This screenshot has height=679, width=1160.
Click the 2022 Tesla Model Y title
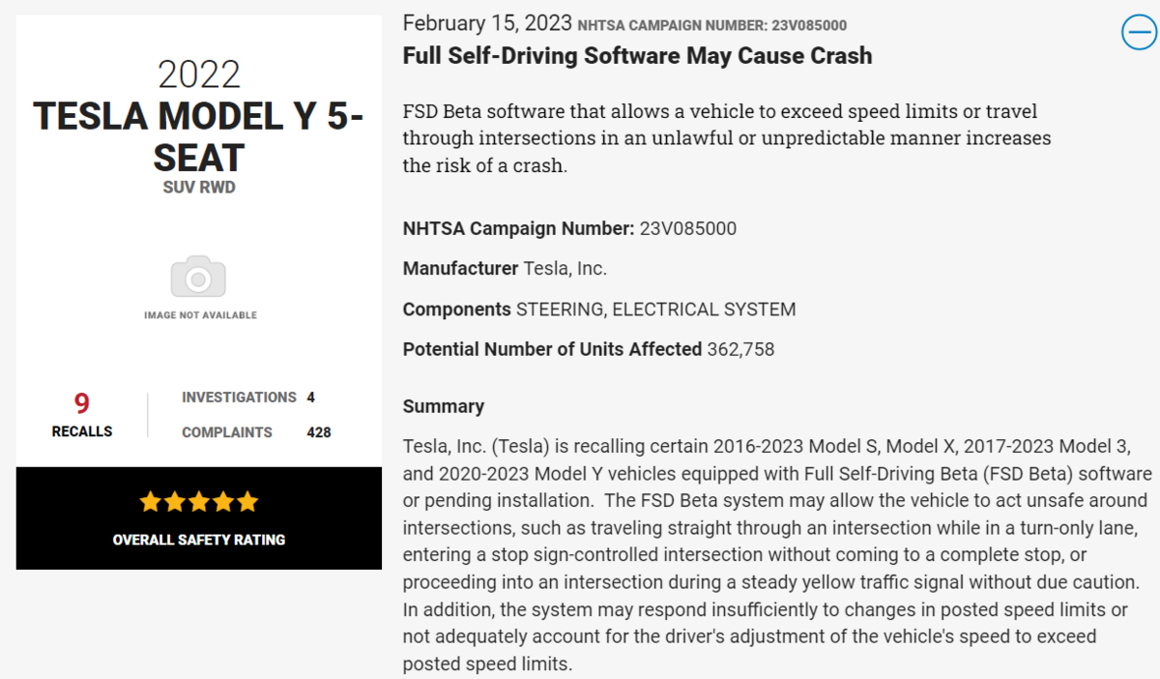(x=199, y=115)
